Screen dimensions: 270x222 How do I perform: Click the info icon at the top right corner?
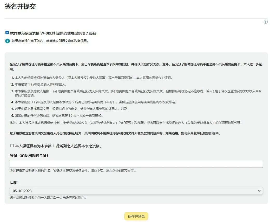point(266,22)
